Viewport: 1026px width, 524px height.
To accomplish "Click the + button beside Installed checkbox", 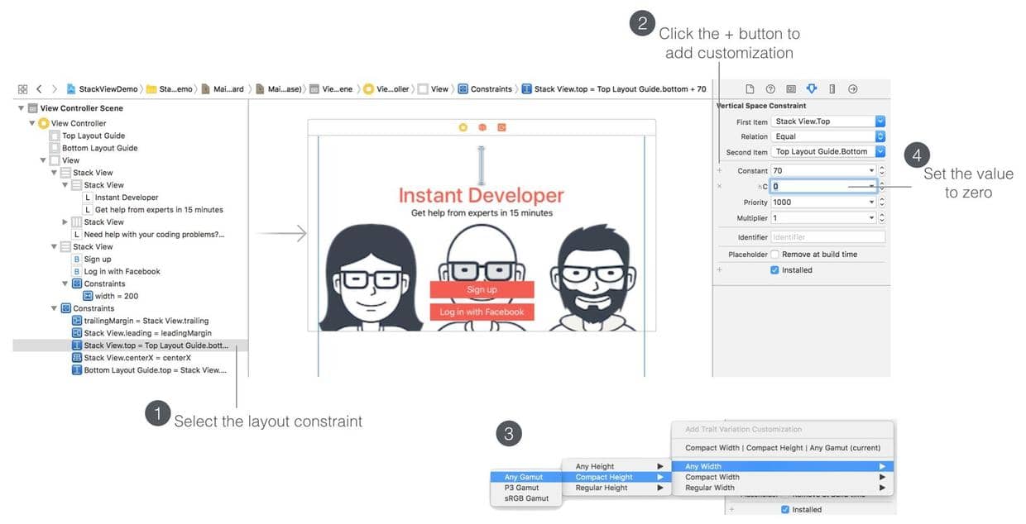I will click(719, 270).
